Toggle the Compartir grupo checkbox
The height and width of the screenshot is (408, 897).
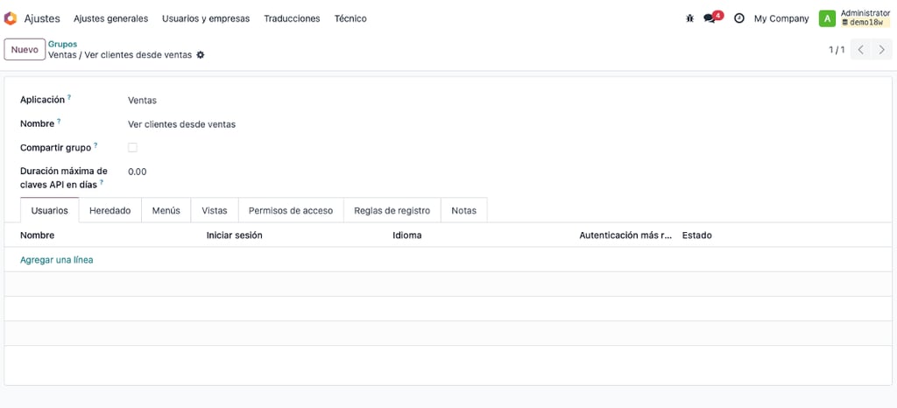(133, 147)
